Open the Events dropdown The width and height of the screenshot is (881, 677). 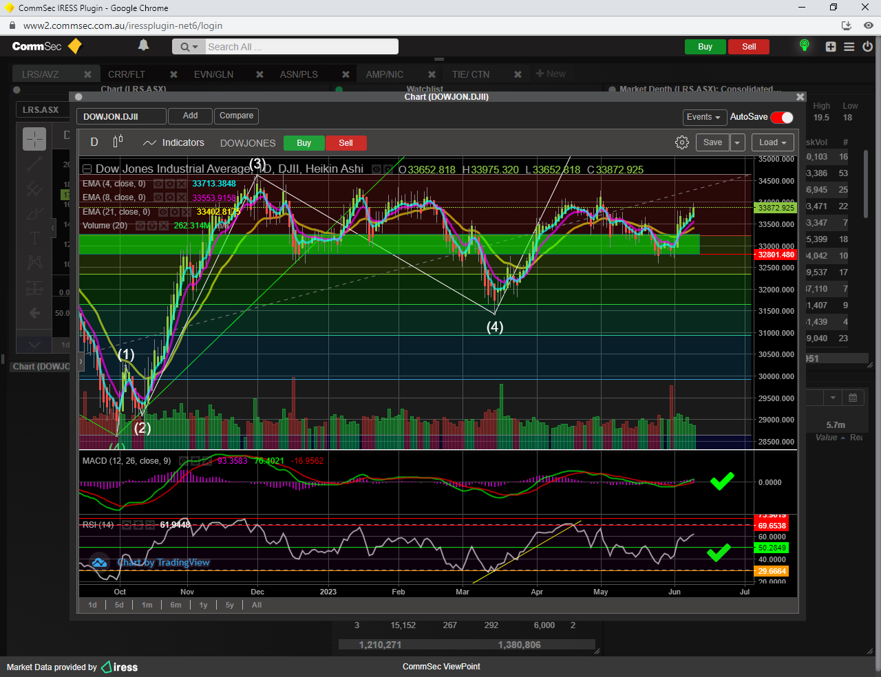click(x=703, y=117)
